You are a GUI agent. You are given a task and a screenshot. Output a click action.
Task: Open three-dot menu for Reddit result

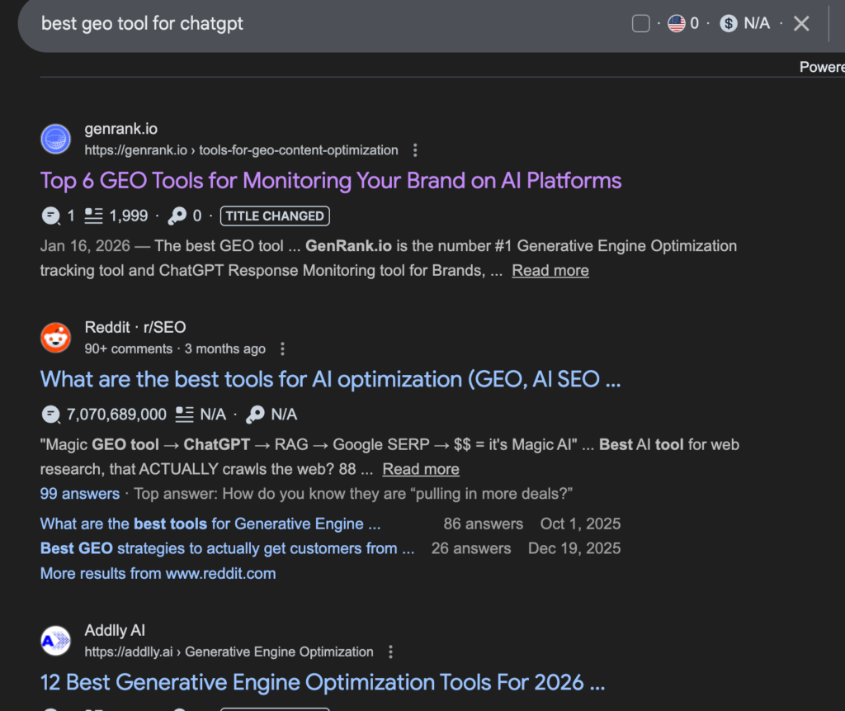[283, 348]
